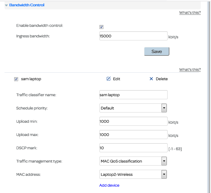211x193 pixels.
Task: Open the top What's this? help link
Action: click(190, 13)
